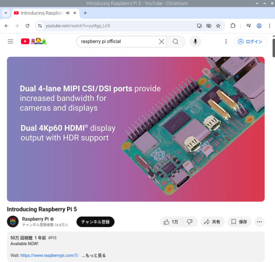Open the raspberrypi.com/5 link in description
The width and height of the screenshot is (275, 262).
pyautogui.click(x=49, y=255)
